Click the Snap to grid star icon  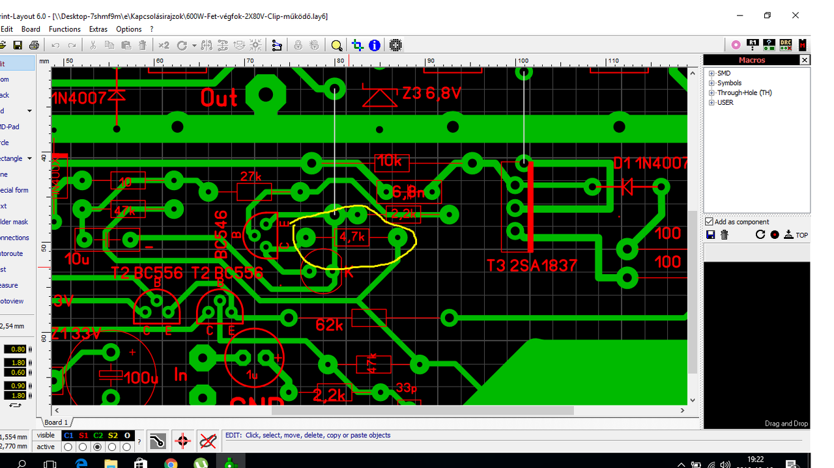click(x=255, y=46)
